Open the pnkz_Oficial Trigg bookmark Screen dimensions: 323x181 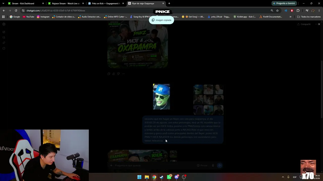pos(219,17)
